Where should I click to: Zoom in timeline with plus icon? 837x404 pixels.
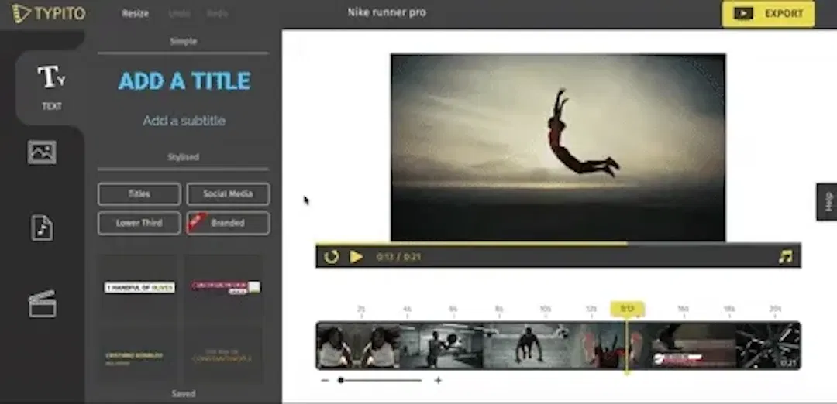tap(438, 380)
